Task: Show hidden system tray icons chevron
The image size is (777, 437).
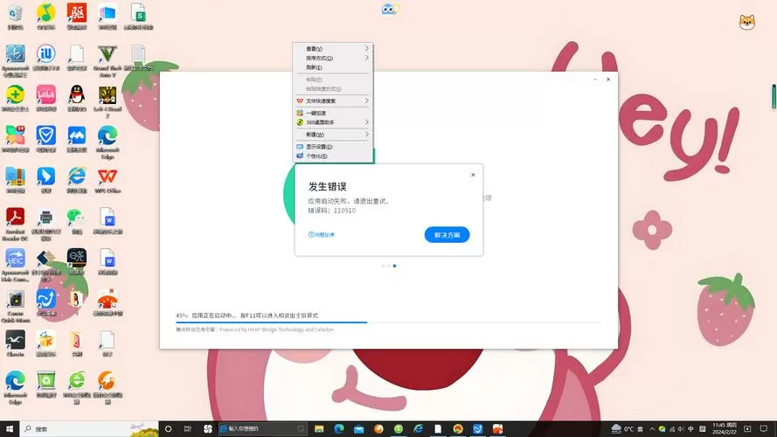Action: [652, 428]
